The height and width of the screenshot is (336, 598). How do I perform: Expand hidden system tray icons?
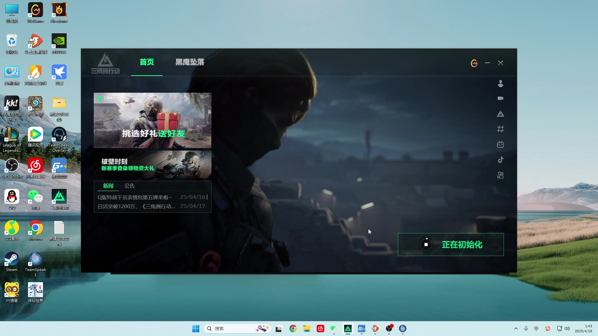click(516, 329)
